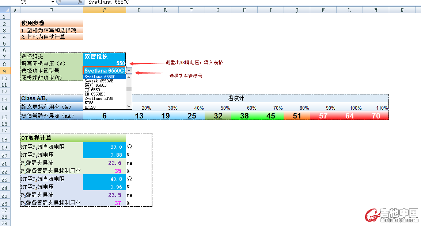Image resolution: width=421 pixels, height=226 pixels.
Task: Click the 1.蓝格为填写和选择项 cell
Action: coord(52,30)
